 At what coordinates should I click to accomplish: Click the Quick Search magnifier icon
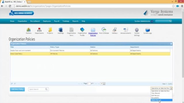46,89
